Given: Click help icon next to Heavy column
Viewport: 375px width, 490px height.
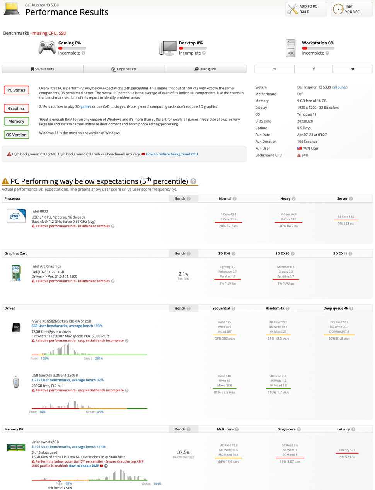Looking at the screenshot, I should (x=294, y=199).
